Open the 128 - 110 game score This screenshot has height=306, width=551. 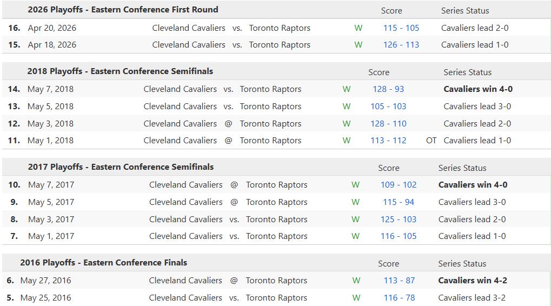[x=388, y=124]
